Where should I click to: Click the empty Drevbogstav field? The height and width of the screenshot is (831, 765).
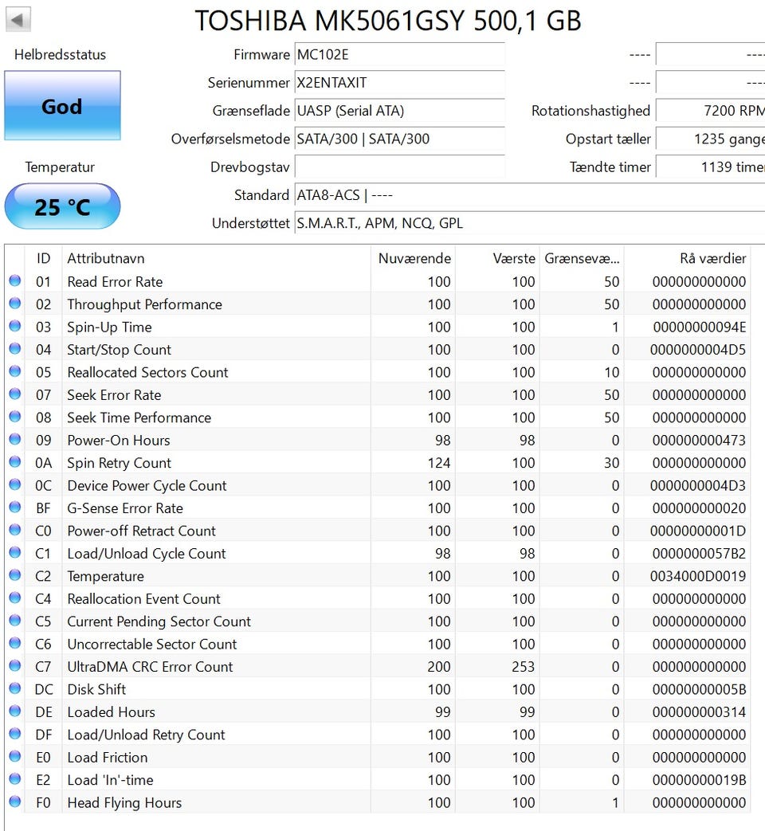coord(398,167)
